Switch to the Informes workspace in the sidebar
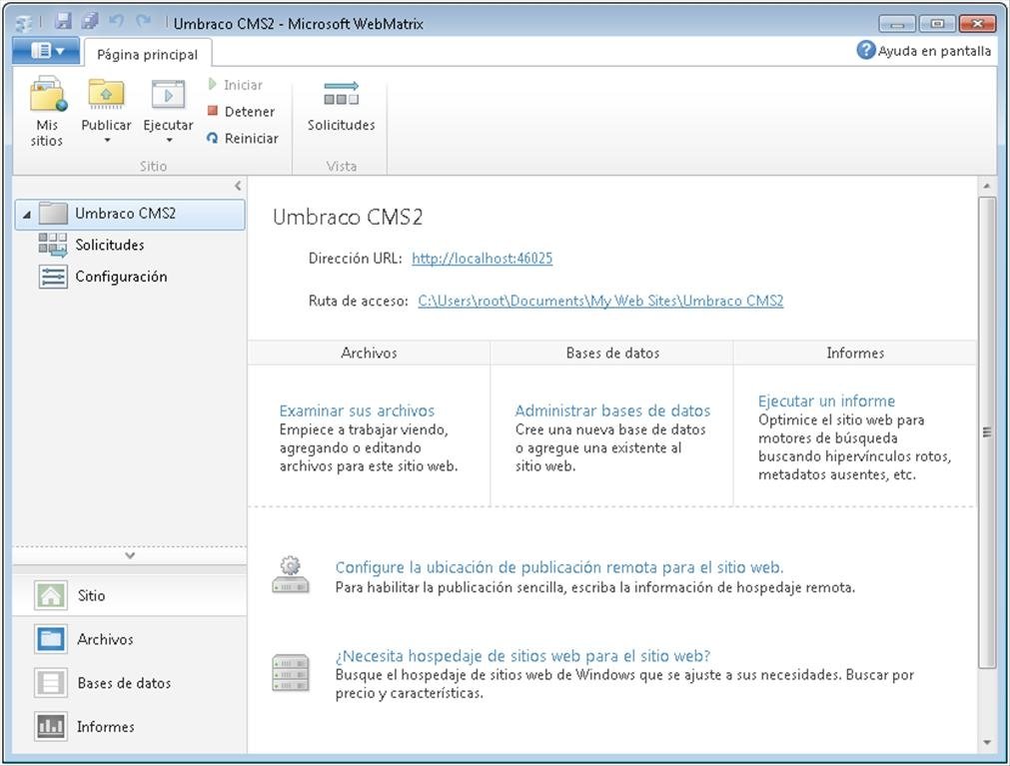Image resolution: width=1010 pixels, height=766 pixels. pos(130,727)
